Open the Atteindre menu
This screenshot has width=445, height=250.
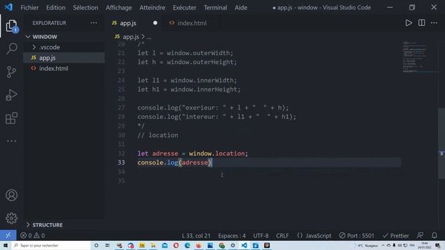(x=152, y=8)
